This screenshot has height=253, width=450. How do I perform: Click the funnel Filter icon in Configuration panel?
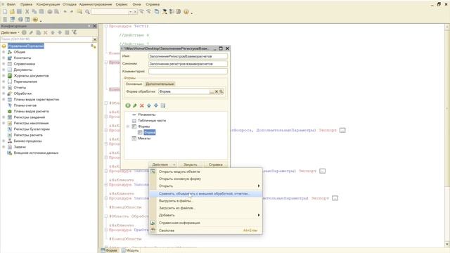(x=75, y=32)
